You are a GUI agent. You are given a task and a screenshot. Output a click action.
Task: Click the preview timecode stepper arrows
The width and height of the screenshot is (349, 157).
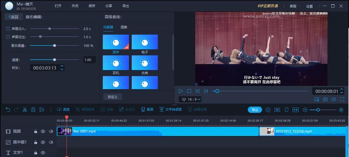[x=342, y=91]
